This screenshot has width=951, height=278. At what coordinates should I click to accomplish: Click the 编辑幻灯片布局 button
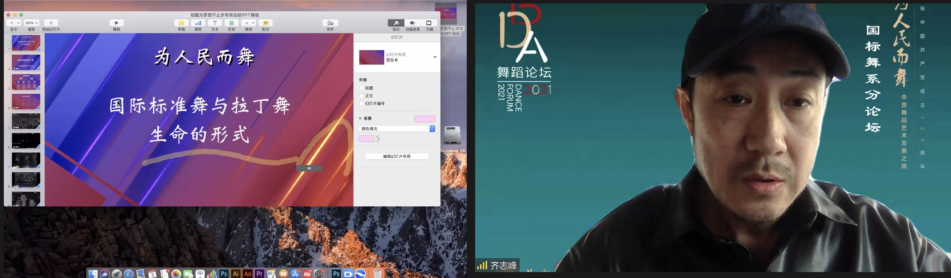(x=397, y=156)
